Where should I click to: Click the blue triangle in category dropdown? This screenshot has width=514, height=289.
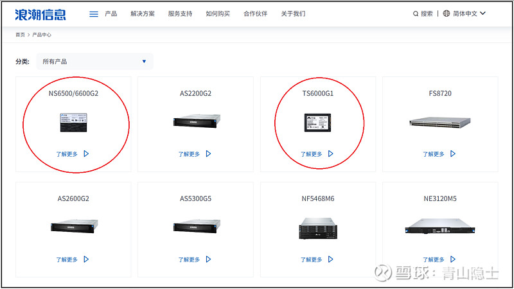(x=144, y=61)
